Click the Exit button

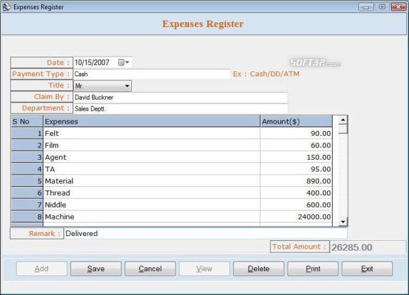coord(367,269)
